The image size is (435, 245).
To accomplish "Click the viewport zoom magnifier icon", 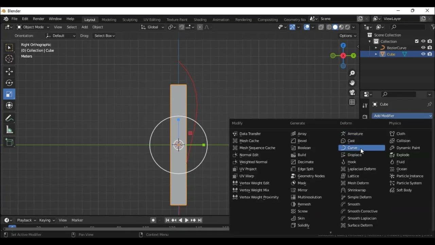I will click(352, 73).
